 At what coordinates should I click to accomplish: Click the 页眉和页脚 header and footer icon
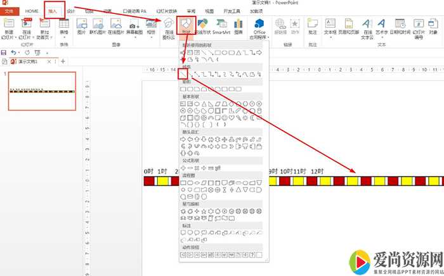pos(349,27)
